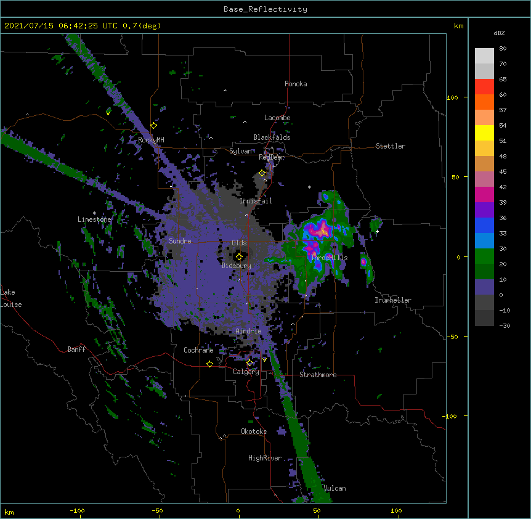
Task: Click the Drumheller city label
Action: tap(393, 300)
